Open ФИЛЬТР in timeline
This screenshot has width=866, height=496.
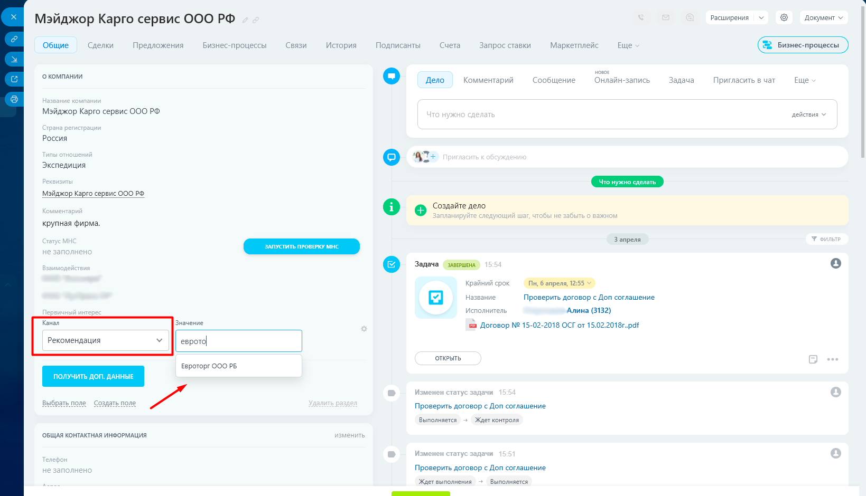tap(827, 239)
